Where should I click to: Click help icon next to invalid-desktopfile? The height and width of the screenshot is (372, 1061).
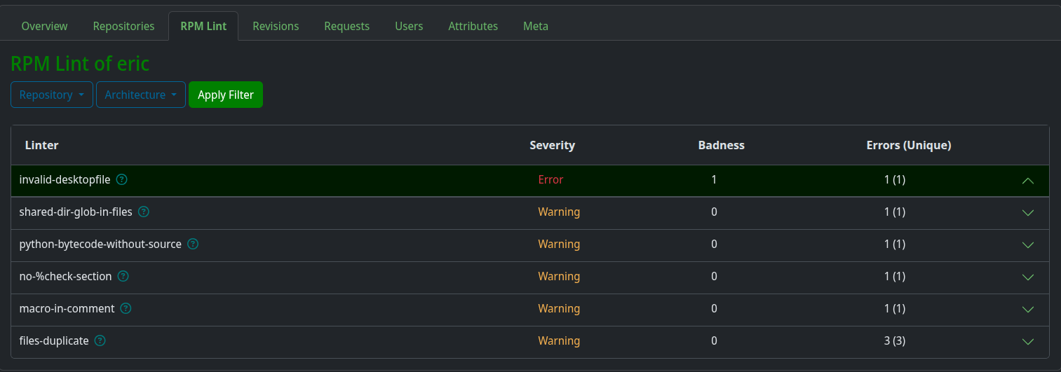tap(122, 179)
